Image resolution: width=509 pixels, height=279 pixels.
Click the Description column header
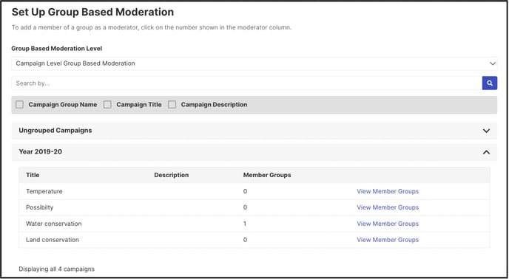pyautogui.click(x=172, y=175)
